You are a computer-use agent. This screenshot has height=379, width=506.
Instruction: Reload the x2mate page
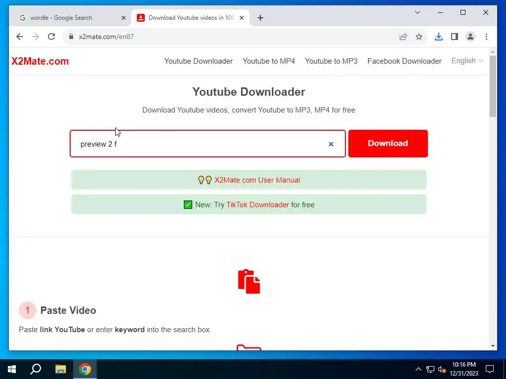51,37
